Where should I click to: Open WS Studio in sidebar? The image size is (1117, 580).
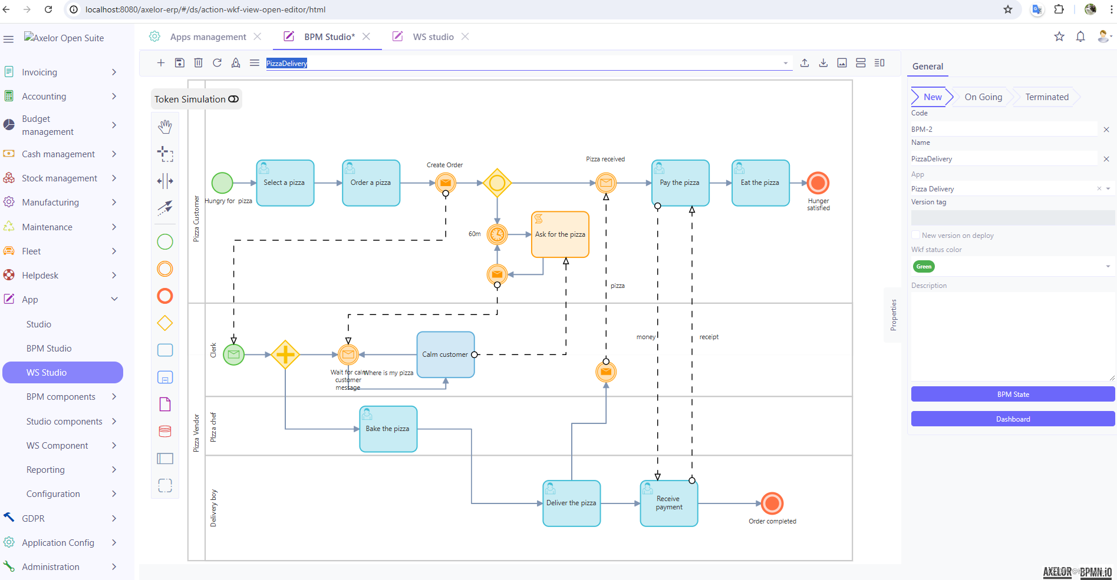coord(62,373)
